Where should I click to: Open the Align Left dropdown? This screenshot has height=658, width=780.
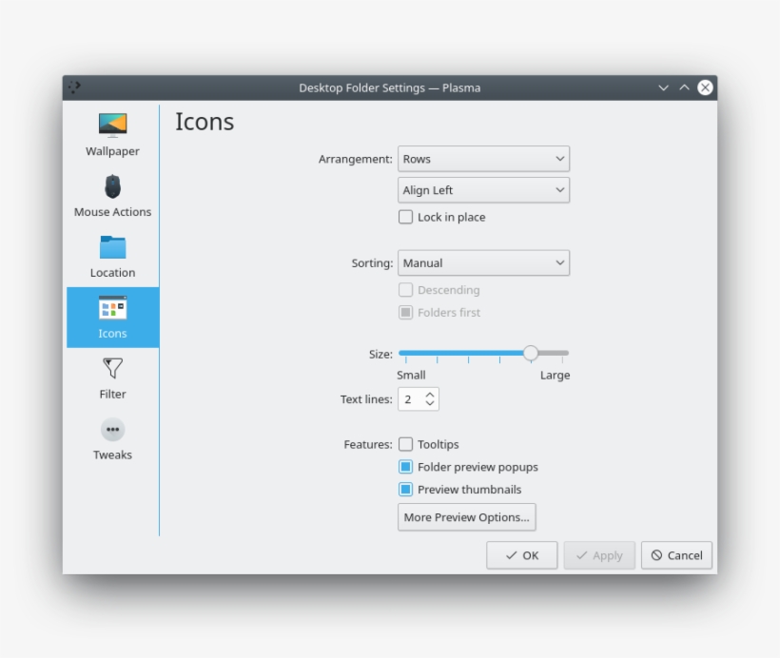tap(483, 190)
